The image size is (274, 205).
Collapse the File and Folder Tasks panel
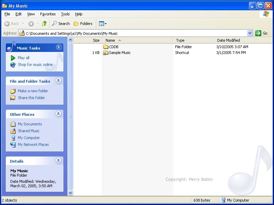click(58, 81)
